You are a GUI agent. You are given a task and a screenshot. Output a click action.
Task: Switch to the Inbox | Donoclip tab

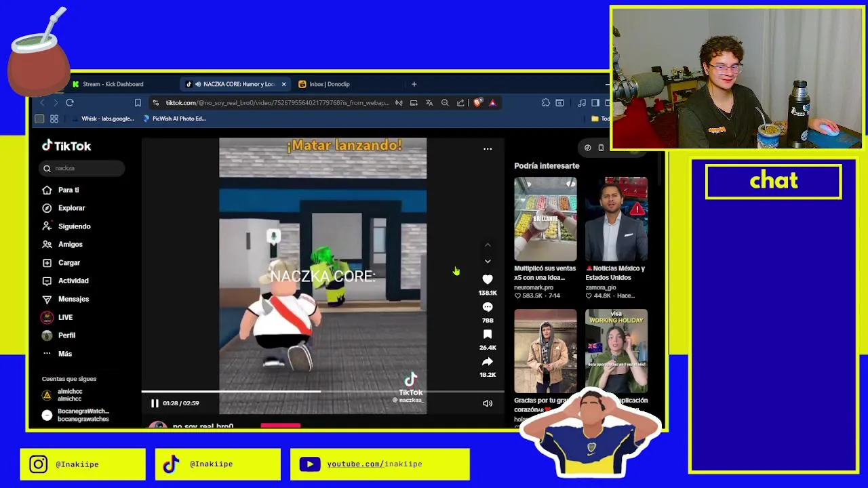tap(330, 84)
